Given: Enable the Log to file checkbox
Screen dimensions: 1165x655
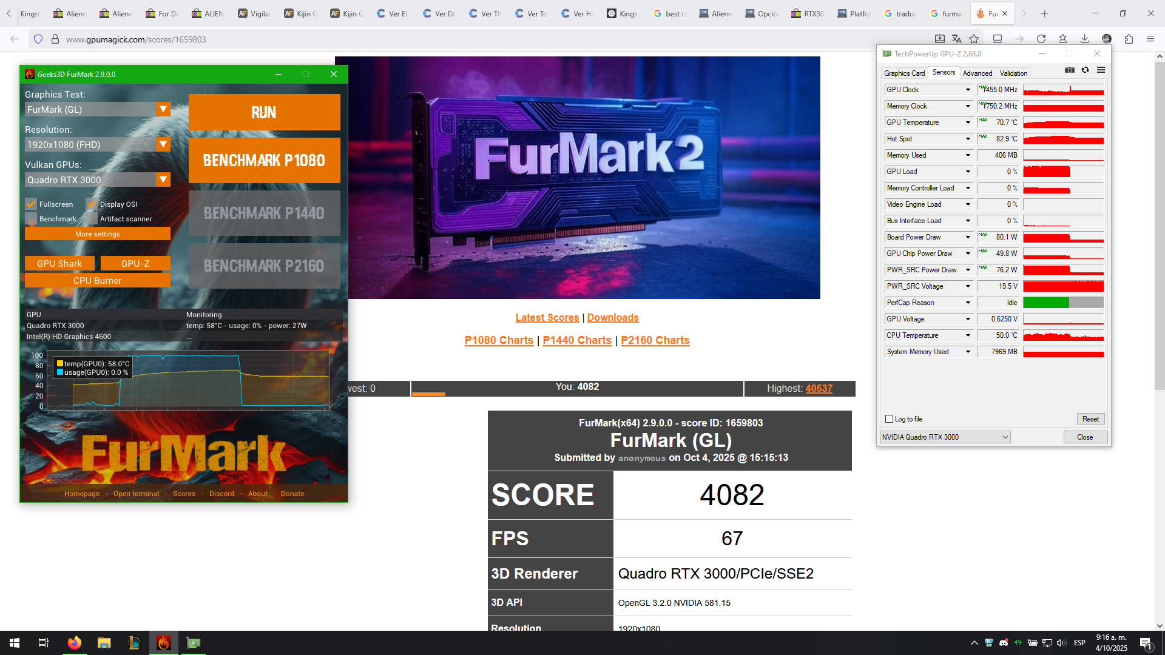Looking at the screenshot, I should point(890,419).
